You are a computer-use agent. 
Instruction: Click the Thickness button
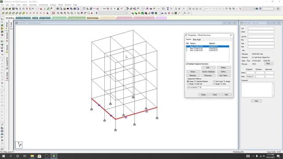click(x=208, y=76)
